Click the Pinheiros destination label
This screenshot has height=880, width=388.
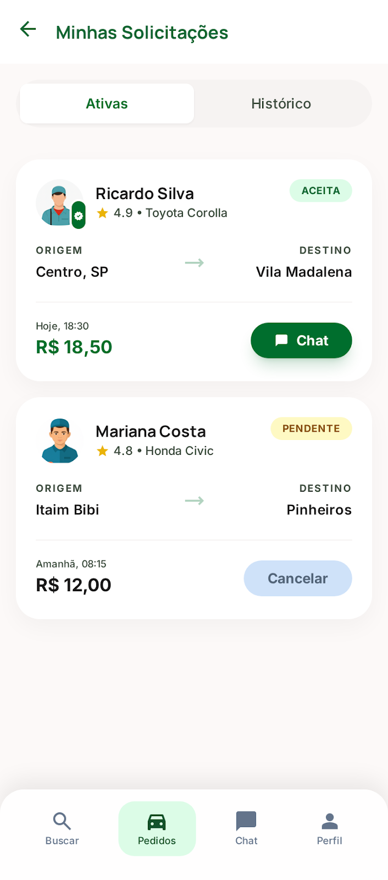pos(319,509)
